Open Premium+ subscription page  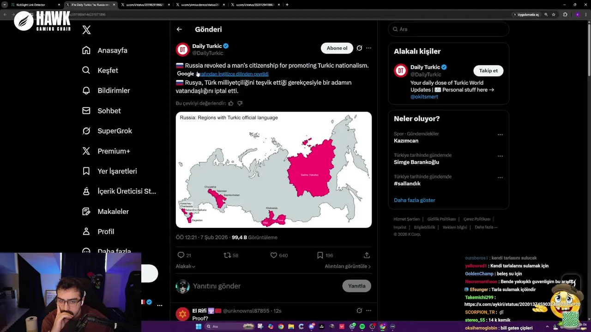106,151
